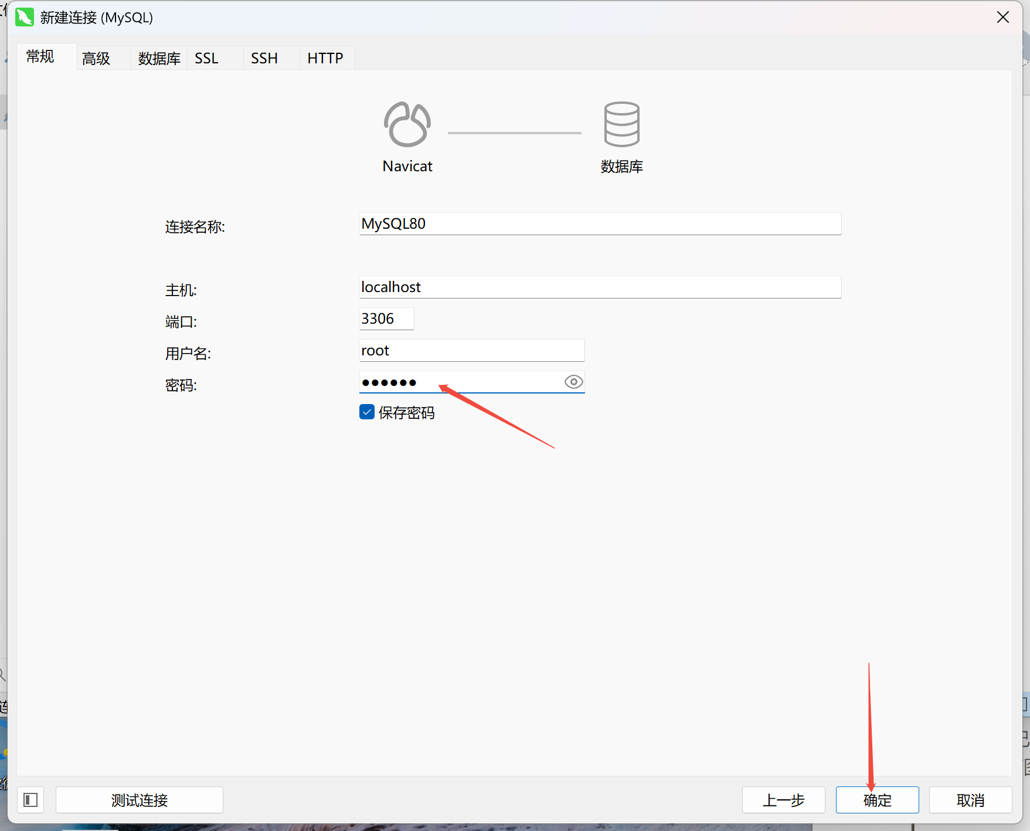Click the 用户名: label
The height and width of the screenshot is (831, 1030).
pos(188,353)
